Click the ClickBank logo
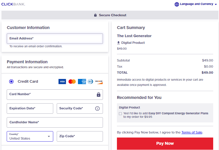Screen dimensions: 219x150 pyautogui.click(x=13, y=4)
